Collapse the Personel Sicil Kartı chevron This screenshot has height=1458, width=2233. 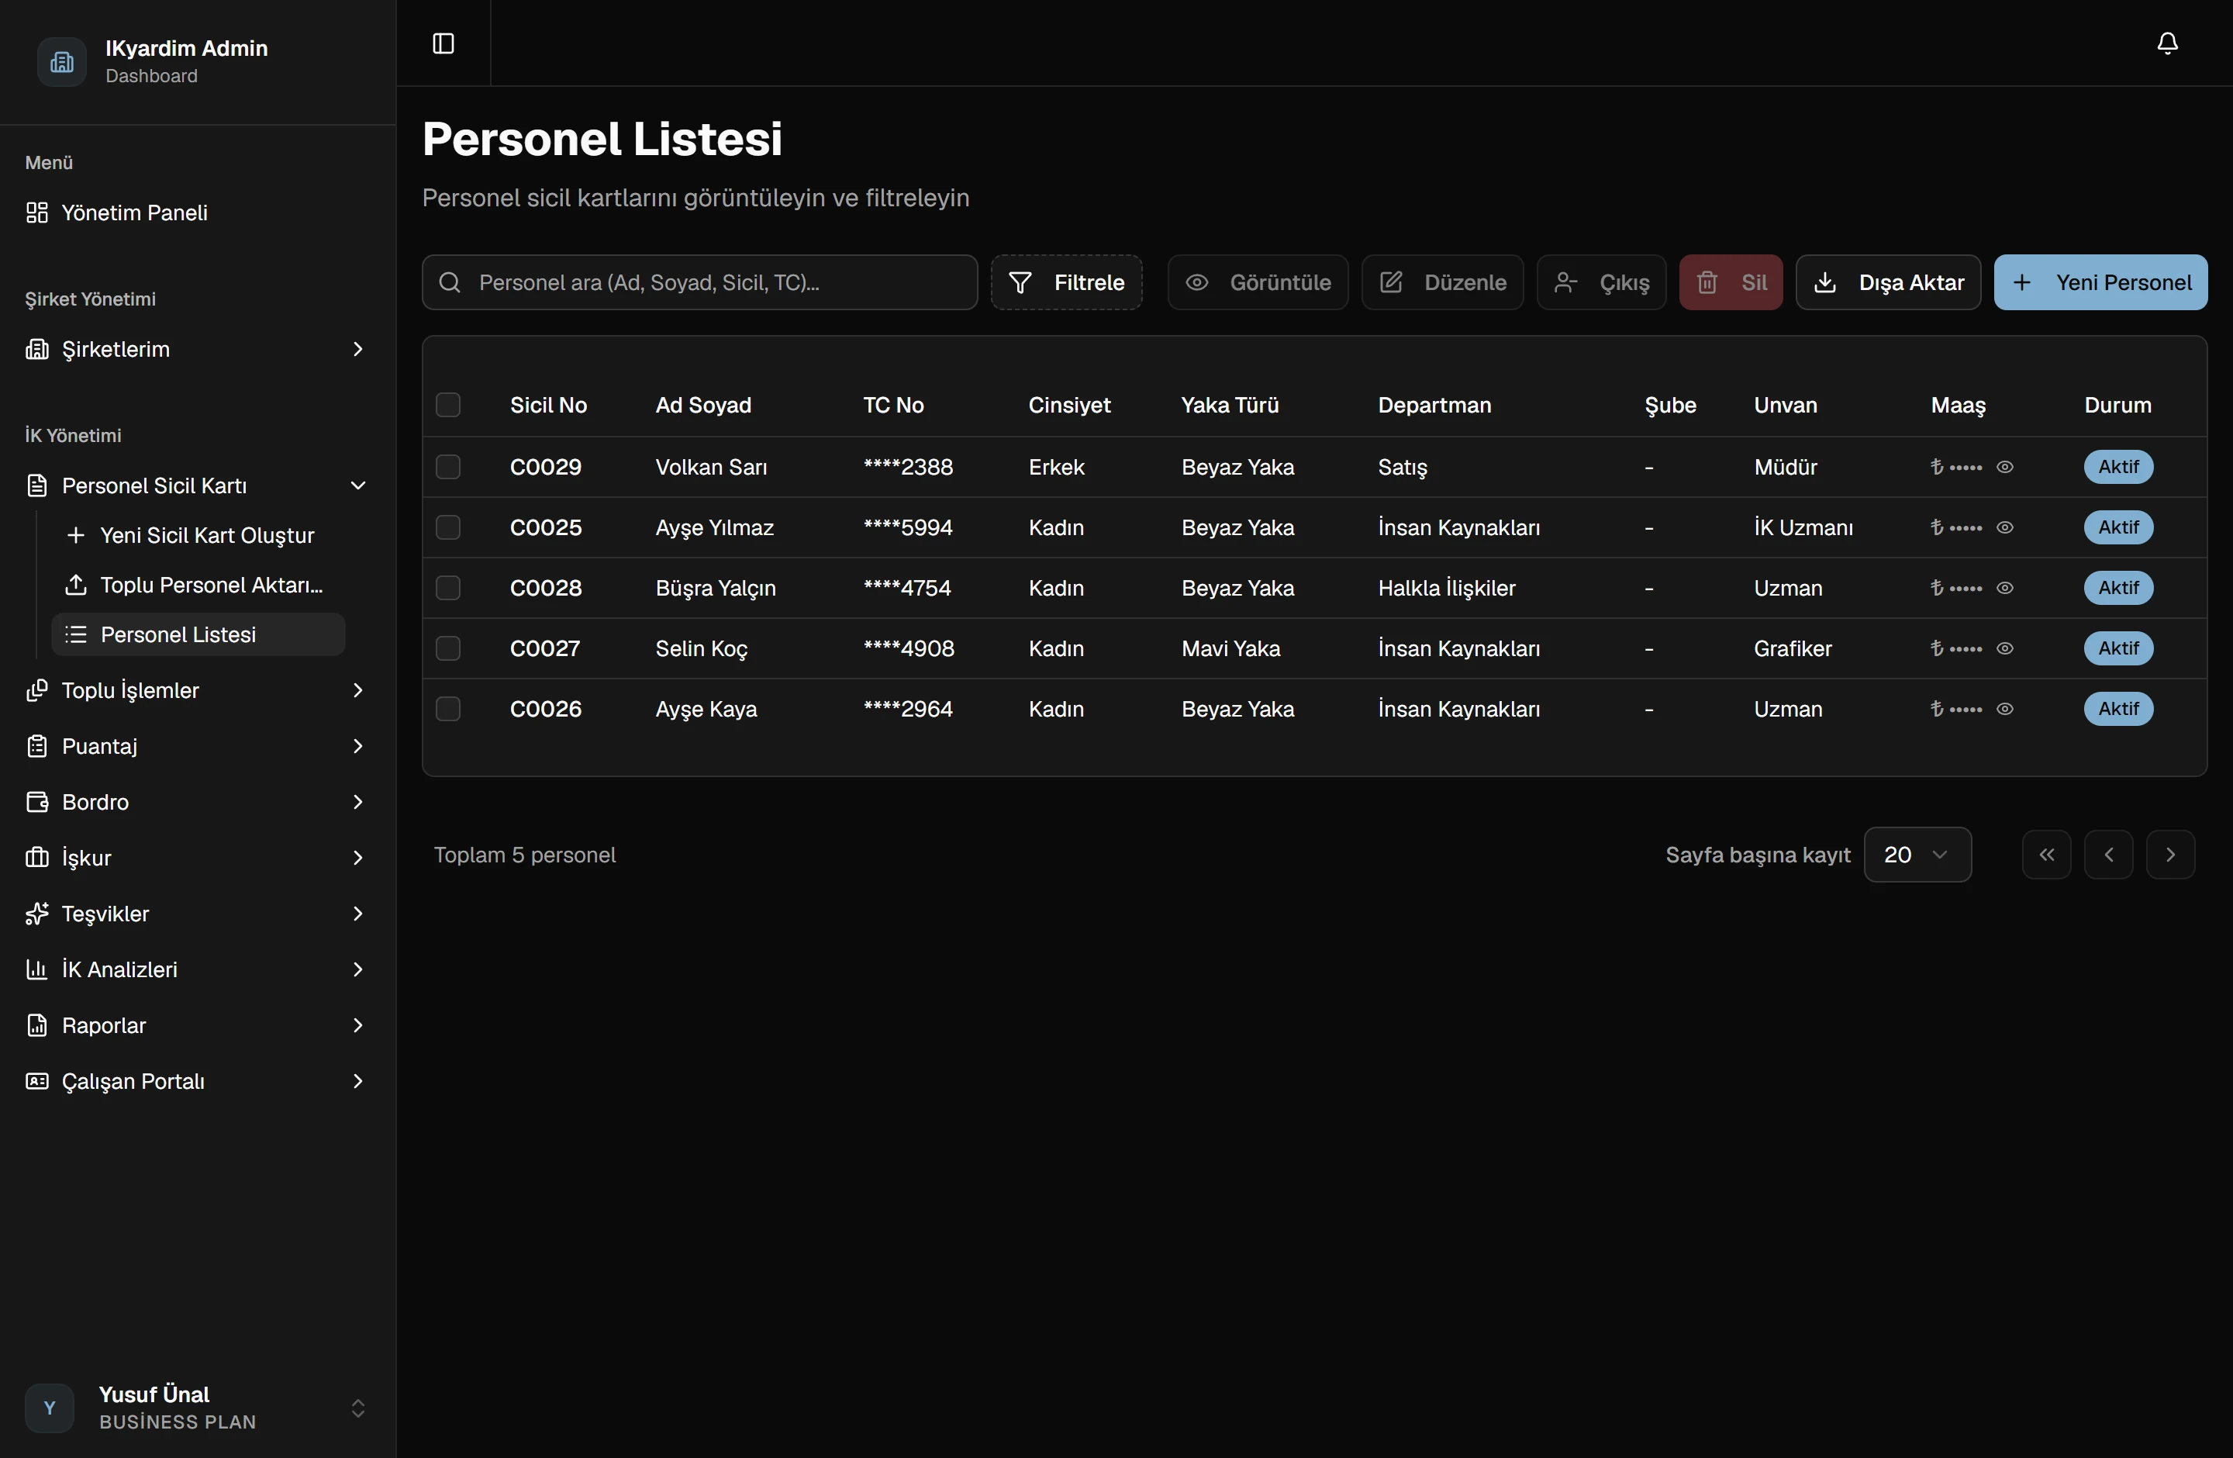(357, 486)
